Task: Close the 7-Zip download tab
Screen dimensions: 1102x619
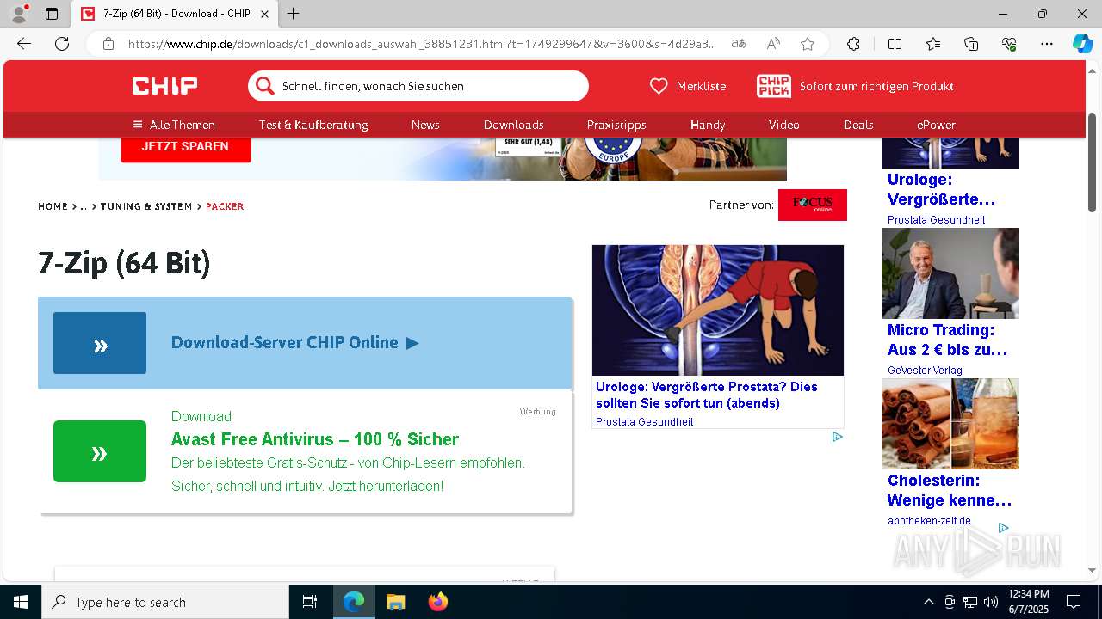Action: point(265,14)
